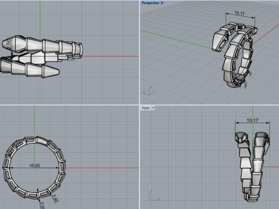
Task: Open the Perspective viewport dropdown arrow
Action: (x=162, y=3)
